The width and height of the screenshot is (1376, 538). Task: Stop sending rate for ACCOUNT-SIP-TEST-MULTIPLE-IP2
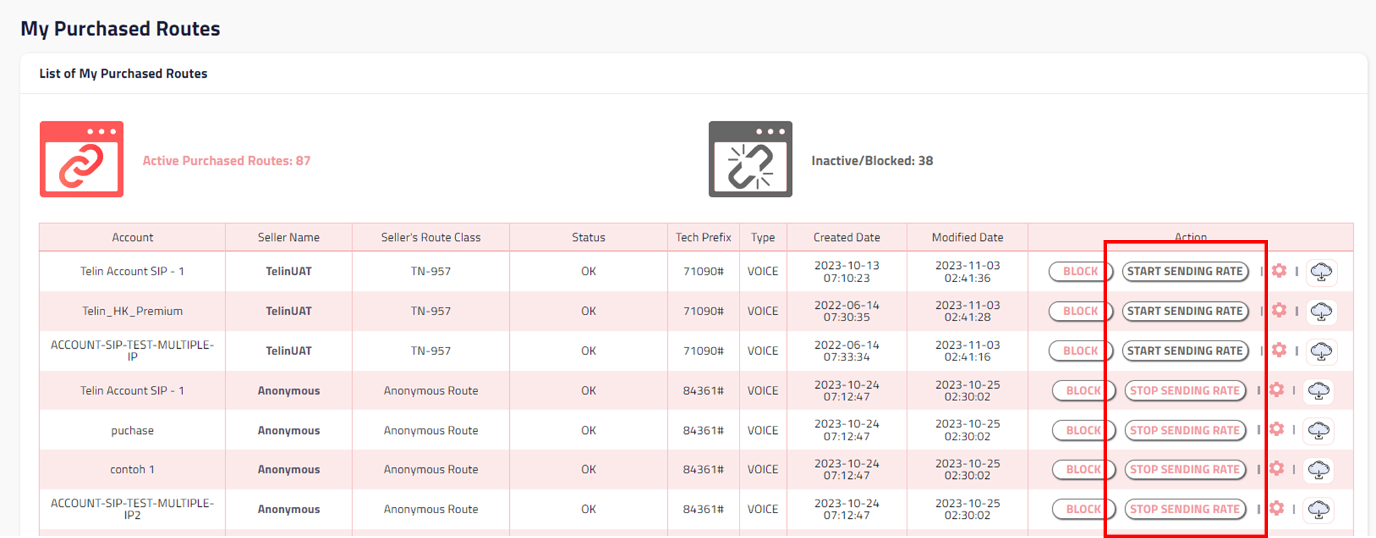[1185, 509]
